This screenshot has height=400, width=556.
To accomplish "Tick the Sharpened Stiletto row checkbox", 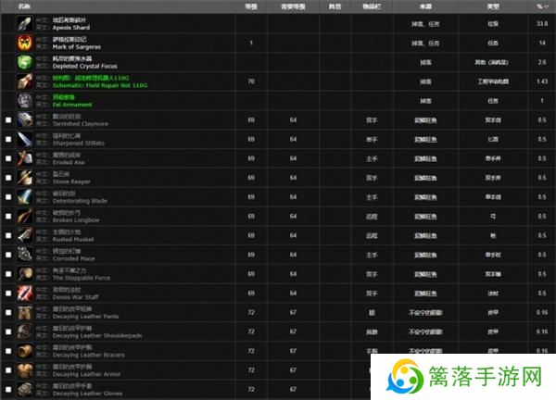I will click(x=8, y=139).
